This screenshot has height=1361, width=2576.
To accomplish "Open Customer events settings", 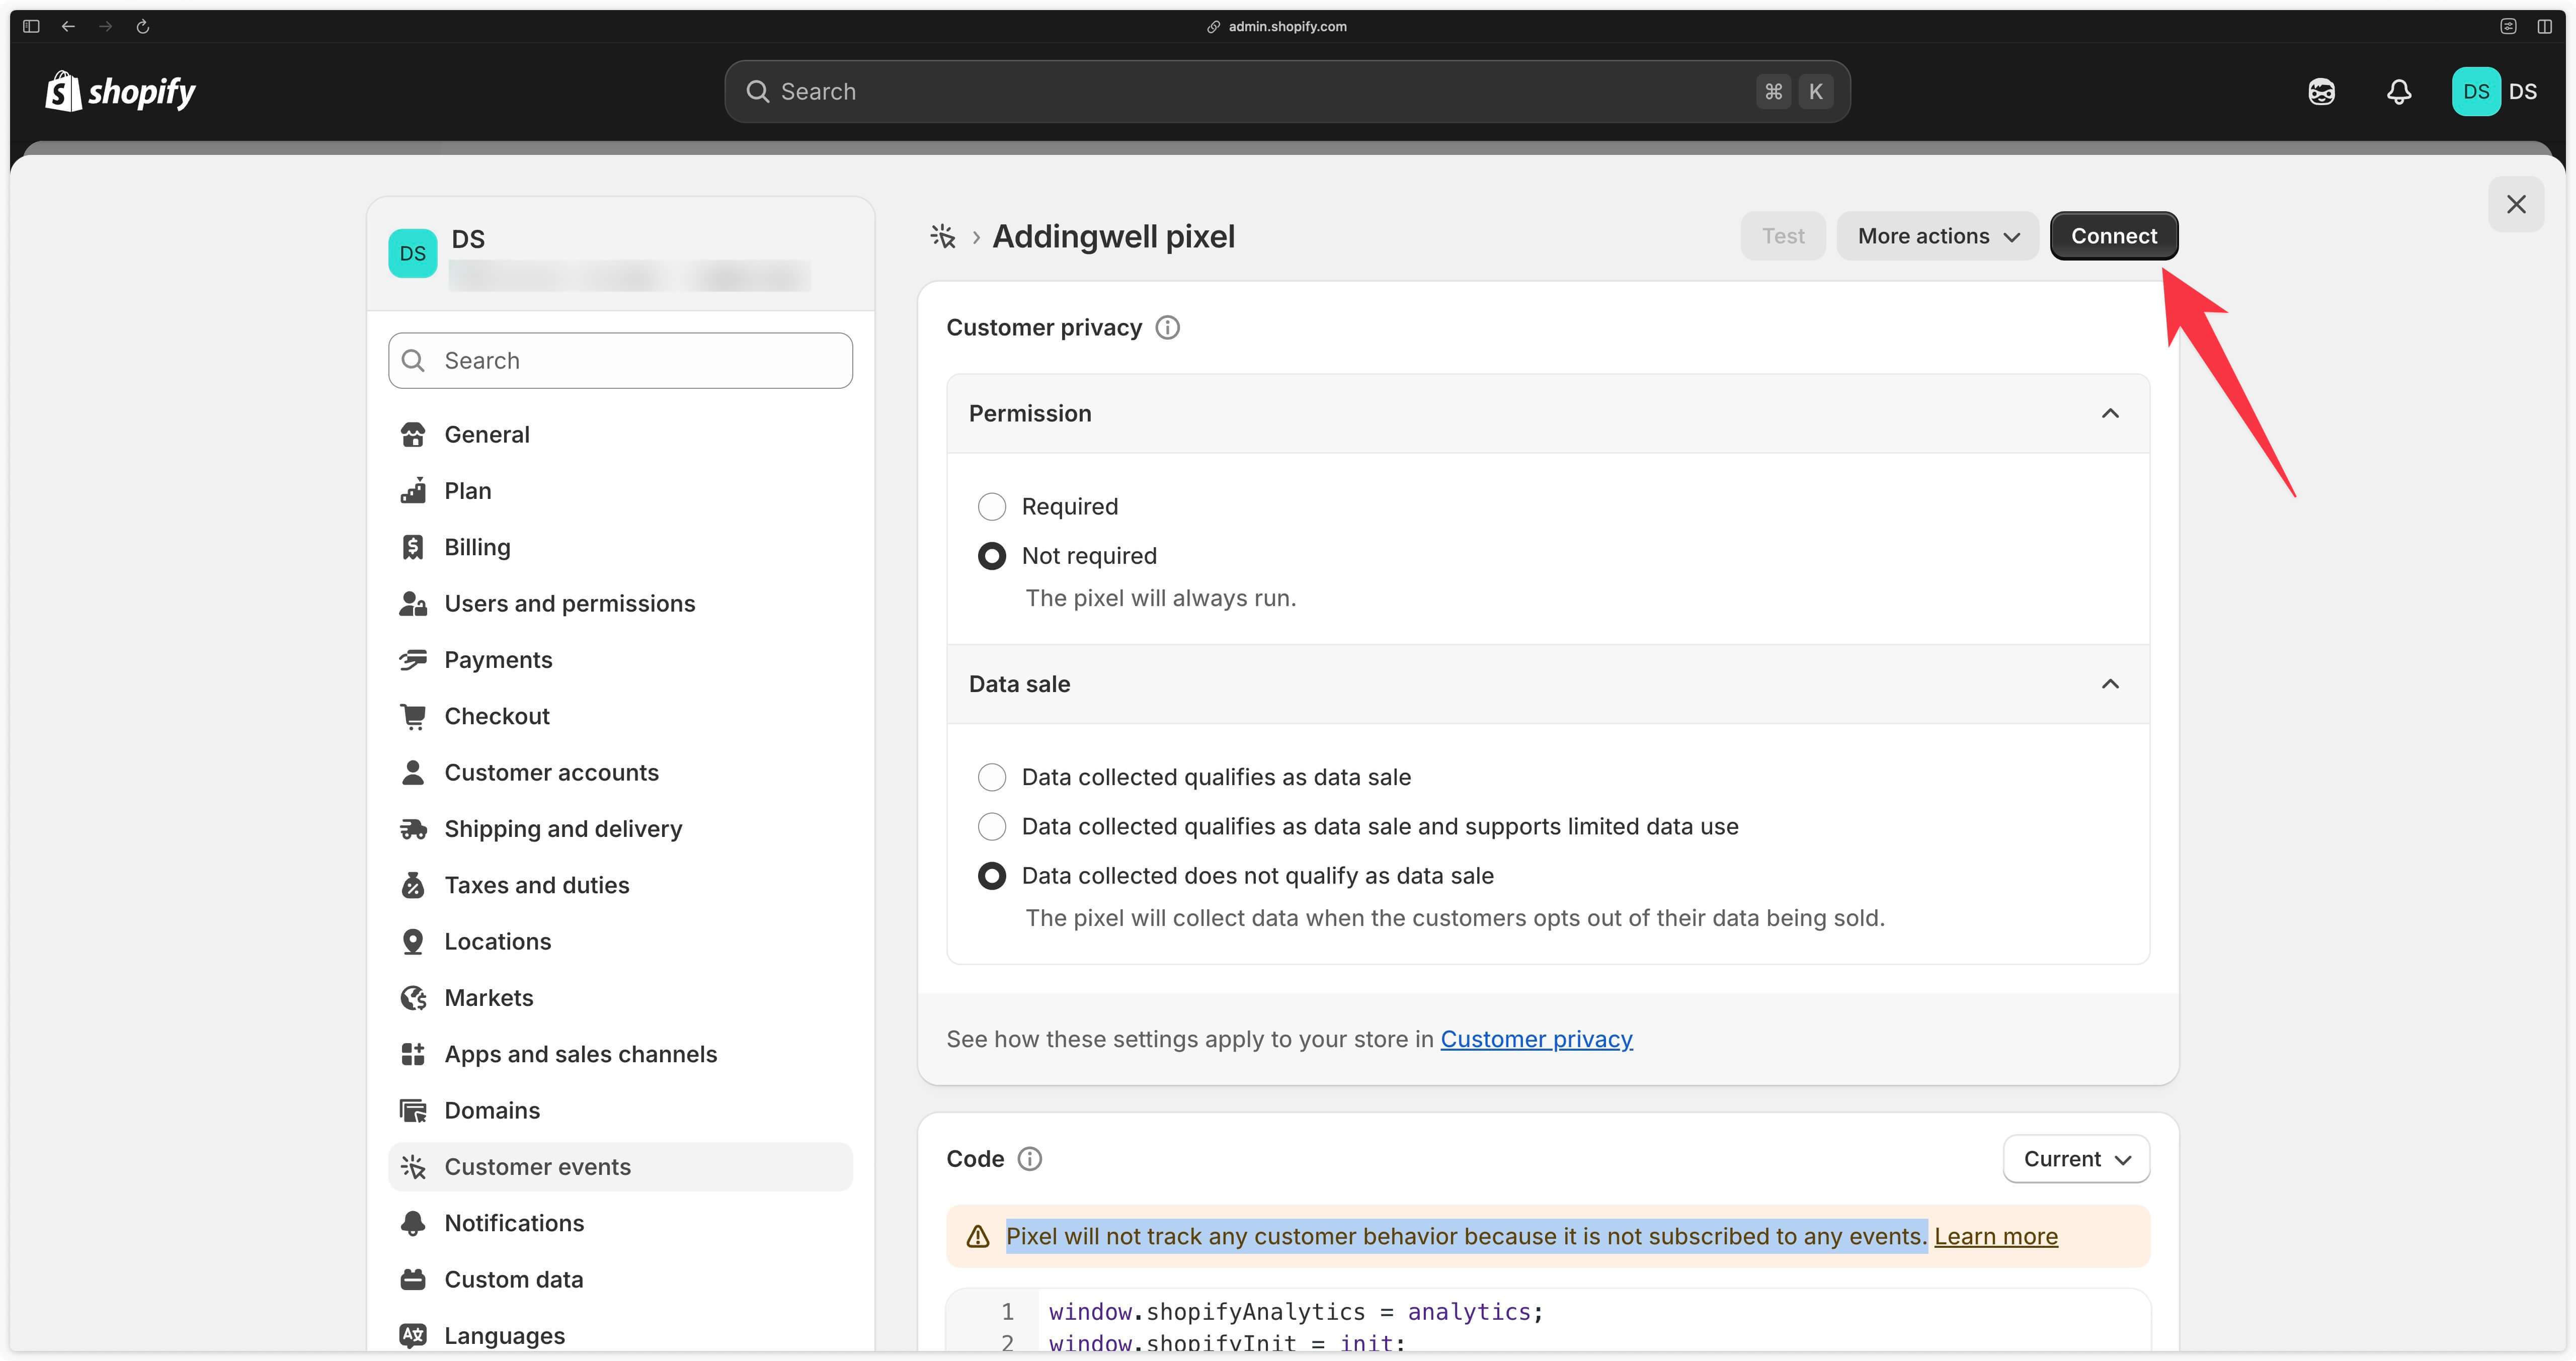I will 620,1166.
